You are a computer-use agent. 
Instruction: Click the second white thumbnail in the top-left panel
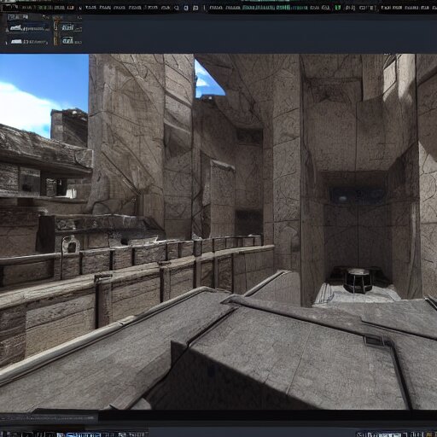tap(16, 42)
